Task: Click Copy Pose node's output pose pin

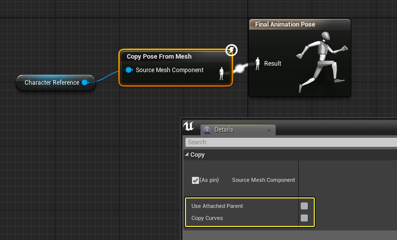Action: pos(222,73)
